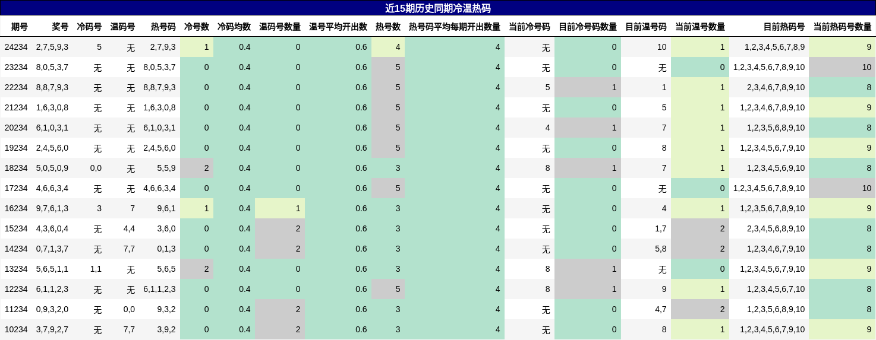Select period cell 19234
Viewport: 876px width, 340px height.
pyautogui.click(x=16, y=148)
